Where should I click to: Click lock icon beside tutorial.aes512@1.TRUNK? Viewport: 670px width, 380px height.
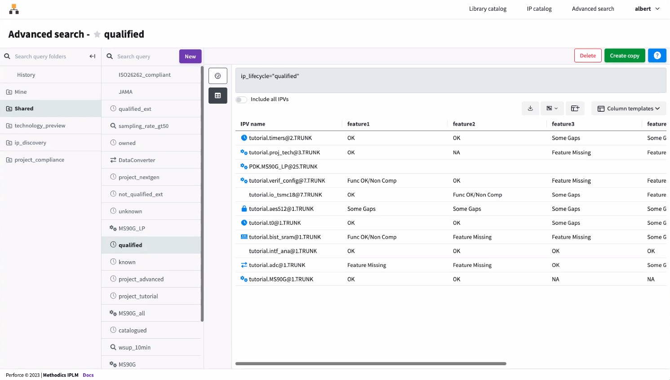[x=244, y=209]
